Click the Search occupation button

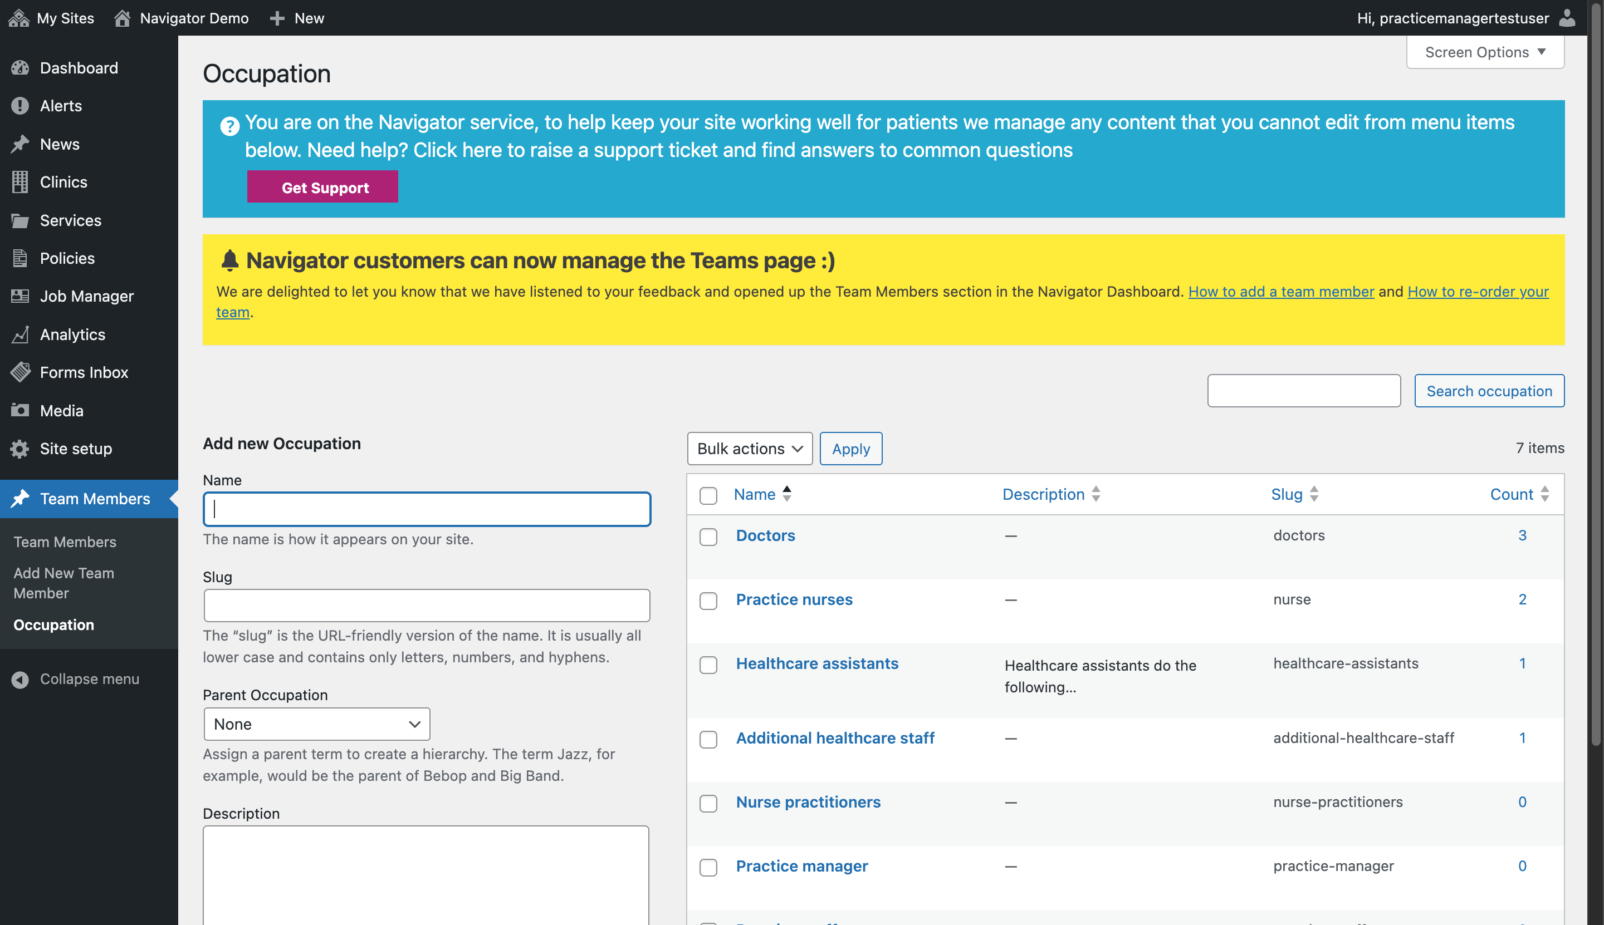tap(1489, 391)
